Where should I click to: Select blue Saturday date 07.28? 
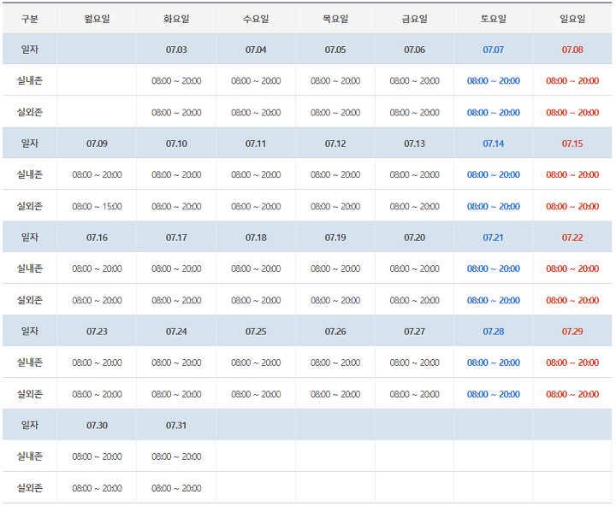[494, 332]
